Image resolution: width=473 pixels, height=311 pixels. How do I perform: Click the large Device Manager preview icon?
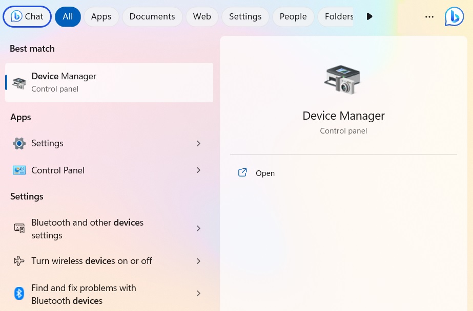tap(343, 79)
